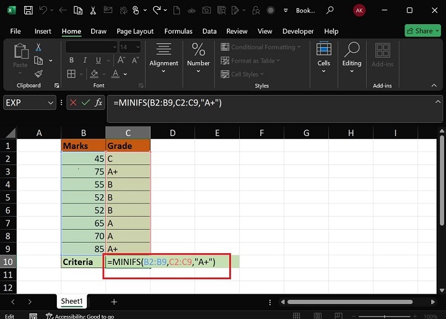Open the Name Box EXP dropdown
The height and width of the screenshot is (319, 446).
(51, 102)
